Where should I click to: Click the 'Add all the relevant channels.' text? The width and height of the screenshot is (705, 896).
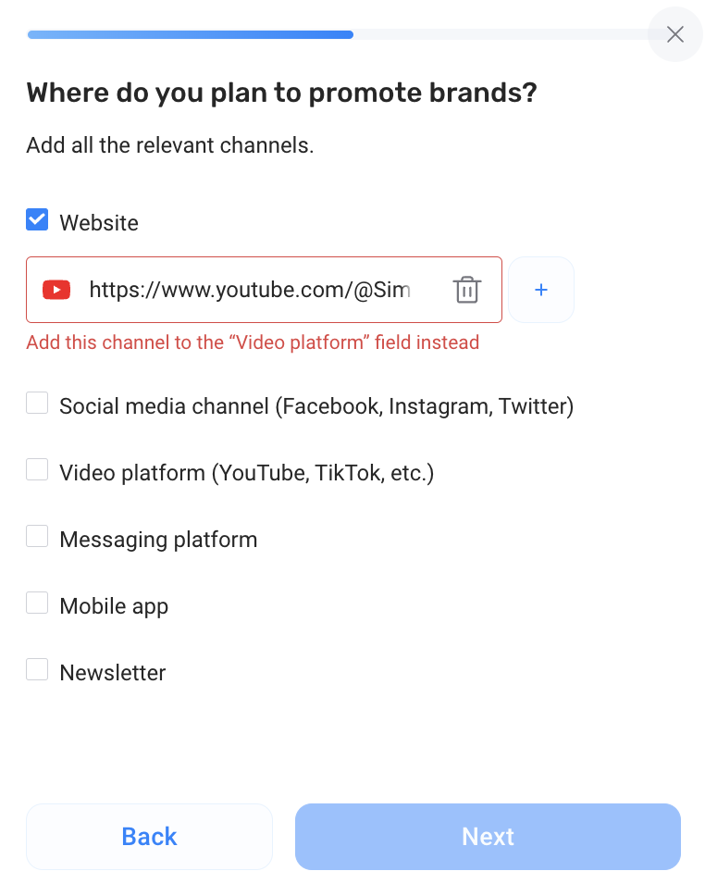tap(170, 145)
